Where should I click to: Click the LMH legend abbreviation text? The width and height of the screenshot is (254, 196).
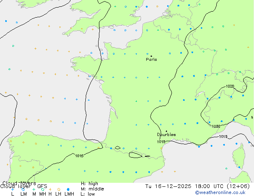coord(69,194)
